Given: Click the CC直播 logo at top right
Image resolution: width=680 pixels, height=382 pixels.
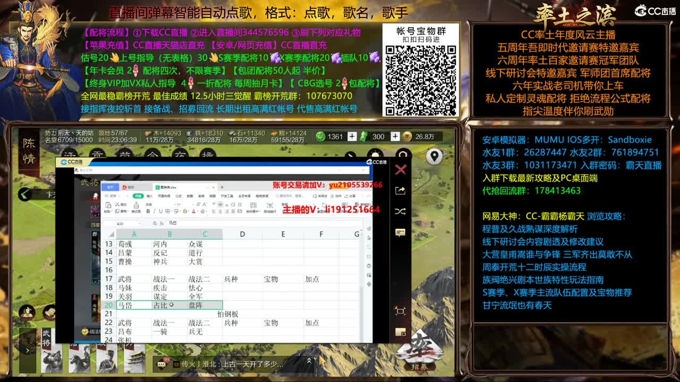Looking at the screenshot, I should pos(655,11).
